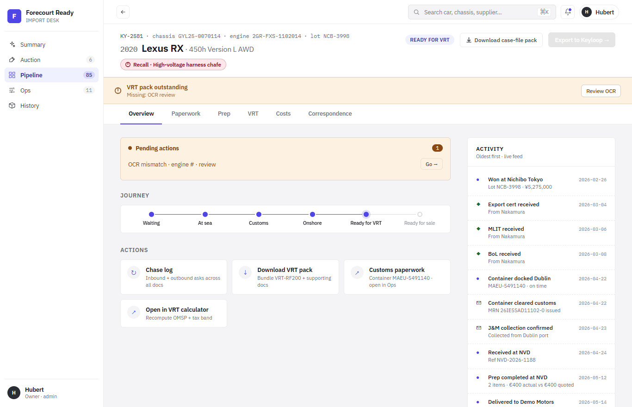Click the Container cleared customs mail icon
Viewport: 632px width, 407px height.
pos(478,302)
